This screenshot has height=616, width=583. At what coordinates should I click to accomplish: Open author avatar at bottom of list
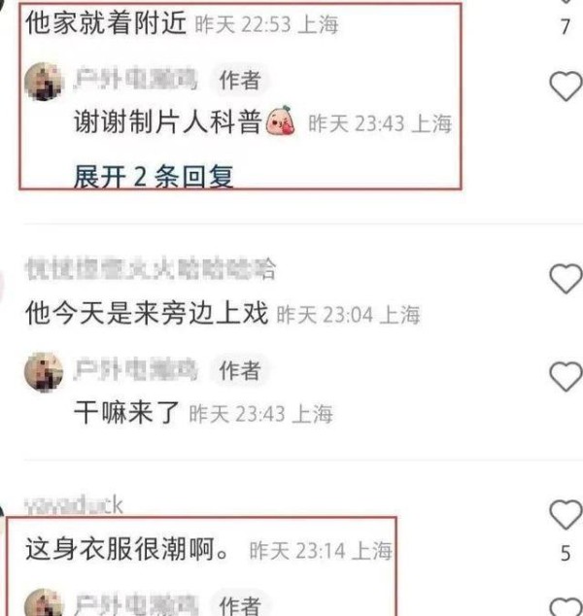pyautogui.click(x=44, y=602)
